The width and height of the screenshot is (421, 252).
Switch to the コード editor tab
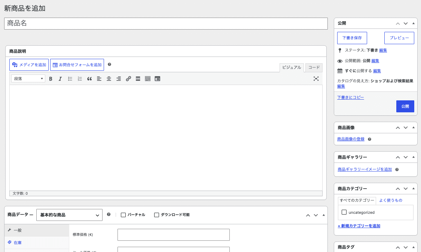(314, 68)
